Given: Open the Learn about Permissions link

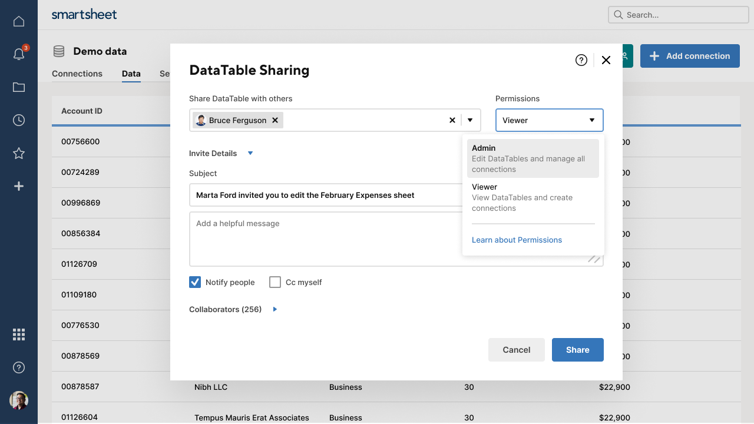Looking at the screenshot, I should pyautogui.click(x=517, y=240).
